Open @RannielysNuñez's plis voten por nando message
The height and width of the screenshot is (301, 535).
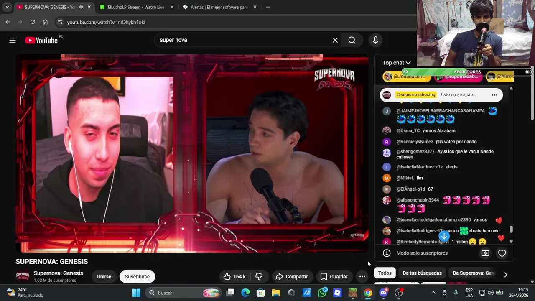(444, 142)
